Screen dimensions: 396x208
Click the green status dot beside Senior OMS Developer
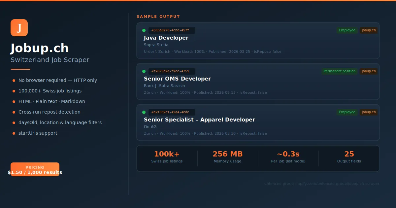[144, 71]
